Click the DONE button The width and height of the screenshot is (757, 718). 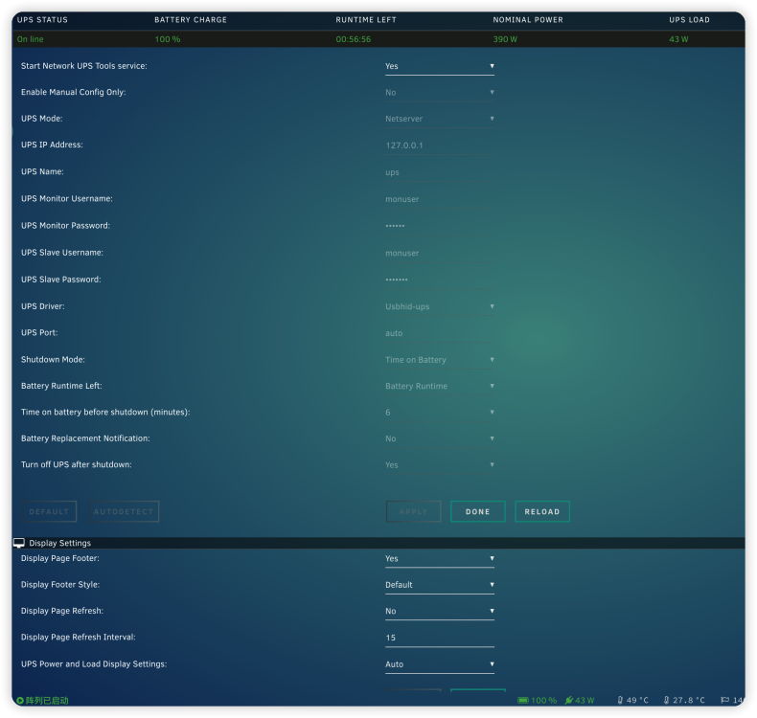(478, 511)
